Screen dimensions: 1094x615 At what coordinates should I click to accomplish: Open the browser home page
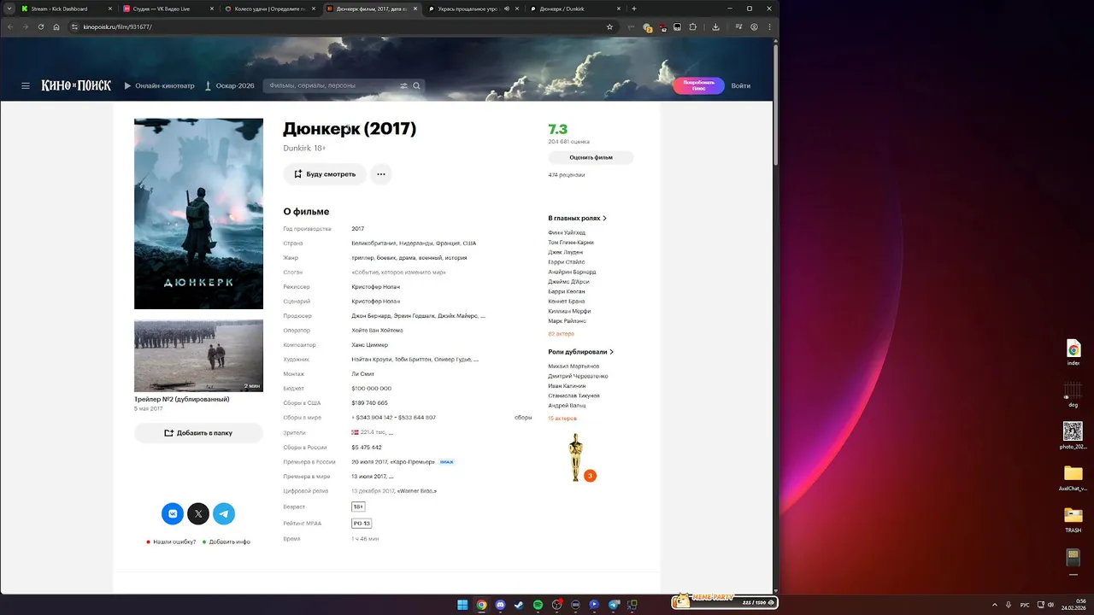56,26
